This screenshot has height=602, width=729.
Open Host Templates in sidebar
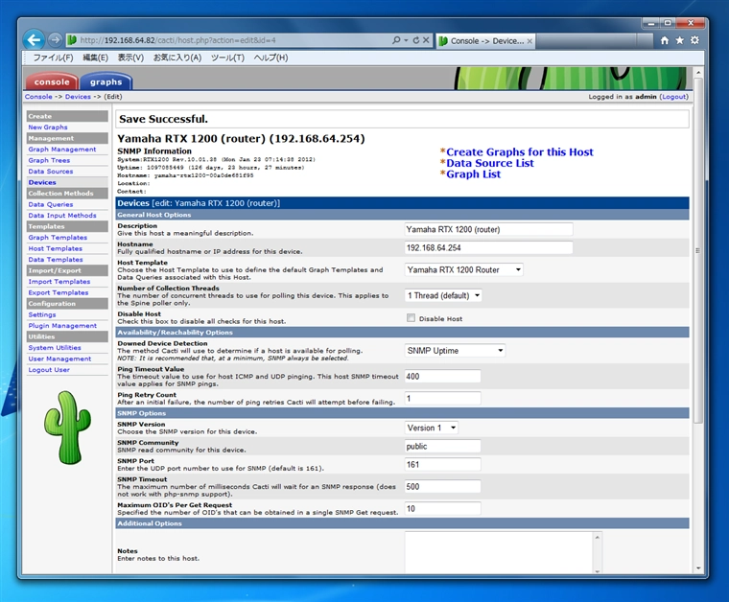tap(56, 248)
